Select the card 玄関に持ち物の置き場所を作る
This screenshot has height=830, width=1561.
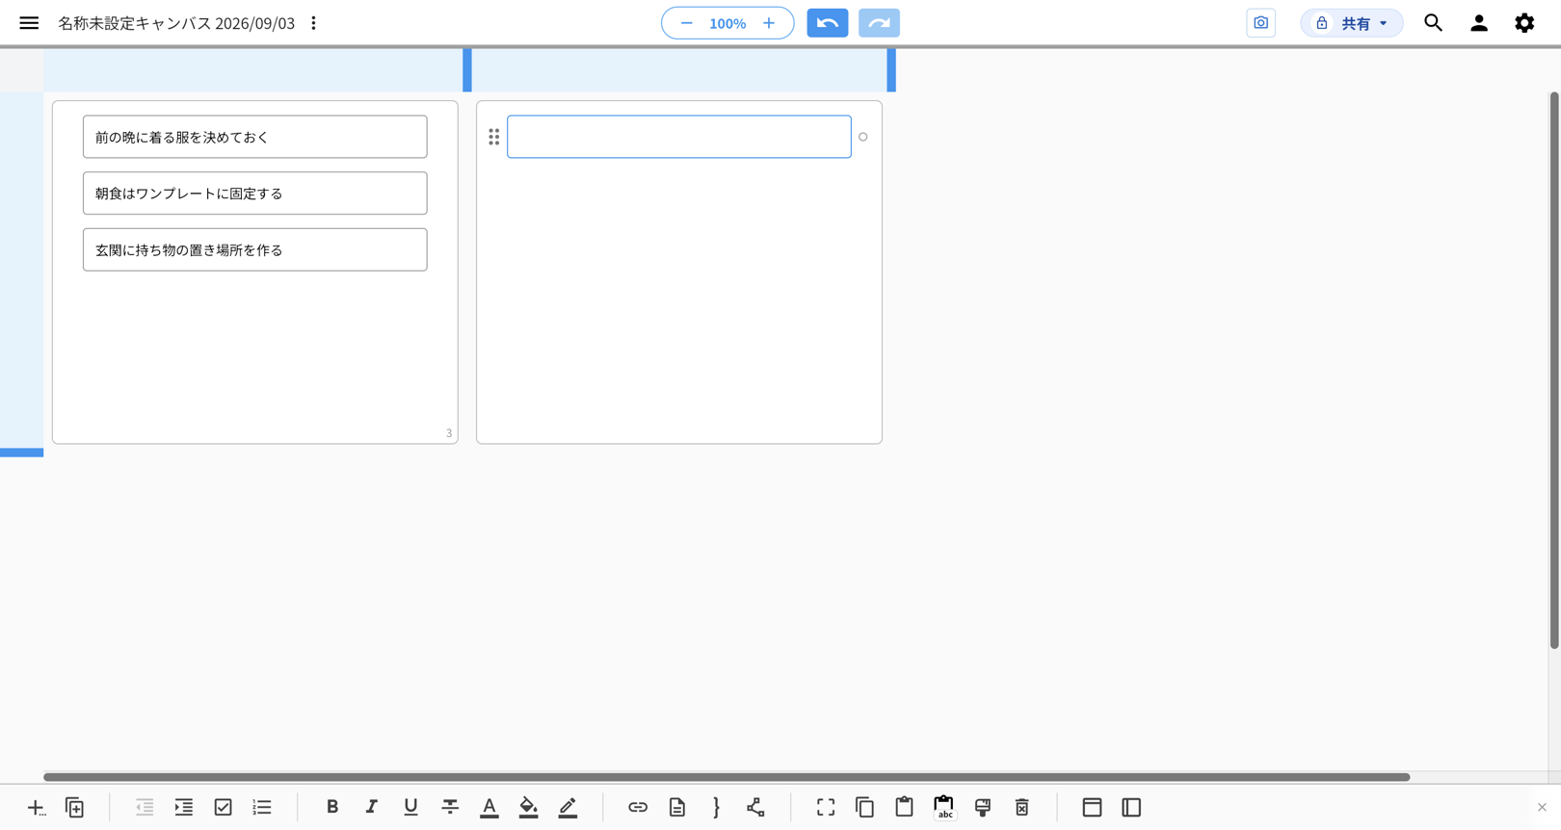[x=255, y=249]
